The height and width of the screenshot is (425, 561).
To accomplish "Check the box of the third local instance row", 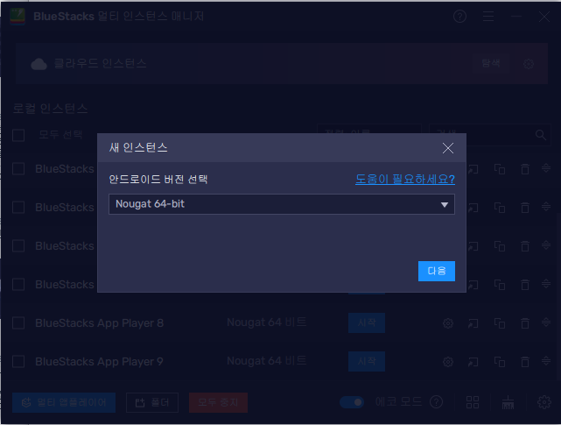I will coord(18,246).
